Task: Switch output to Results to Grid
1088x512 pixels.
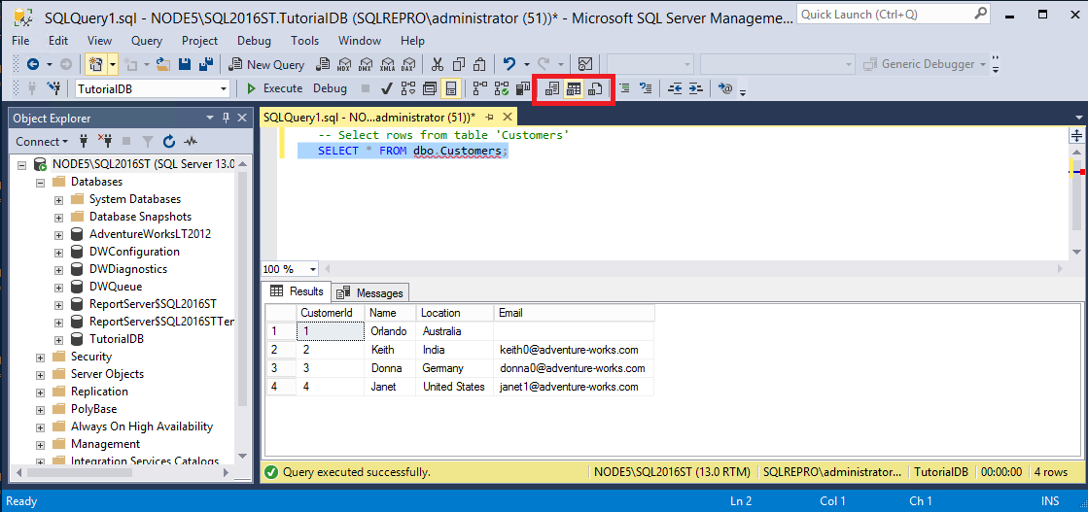Action: pyautogui.click(x=573, y=88)
